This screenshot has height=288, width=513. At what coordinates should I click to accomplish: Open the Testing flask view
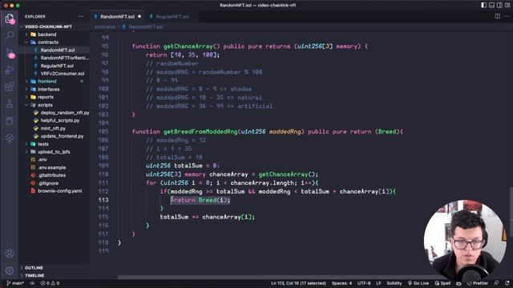point(10,104)
